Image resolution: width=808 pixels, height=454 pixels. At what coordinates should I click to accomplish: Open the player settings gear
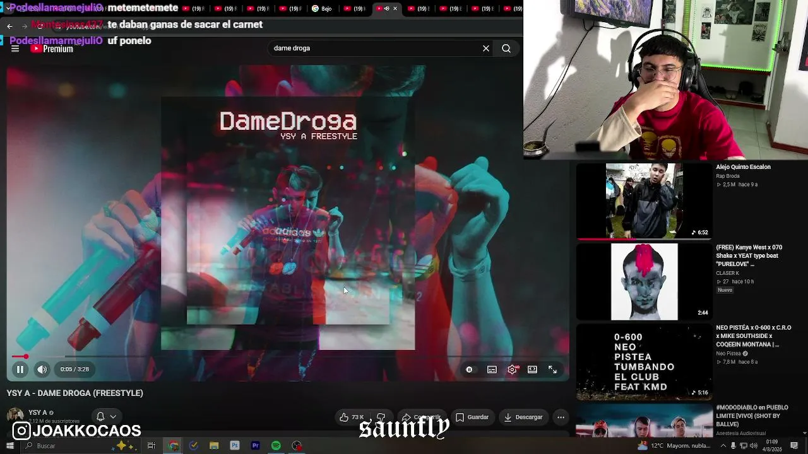tap(512, 370)
